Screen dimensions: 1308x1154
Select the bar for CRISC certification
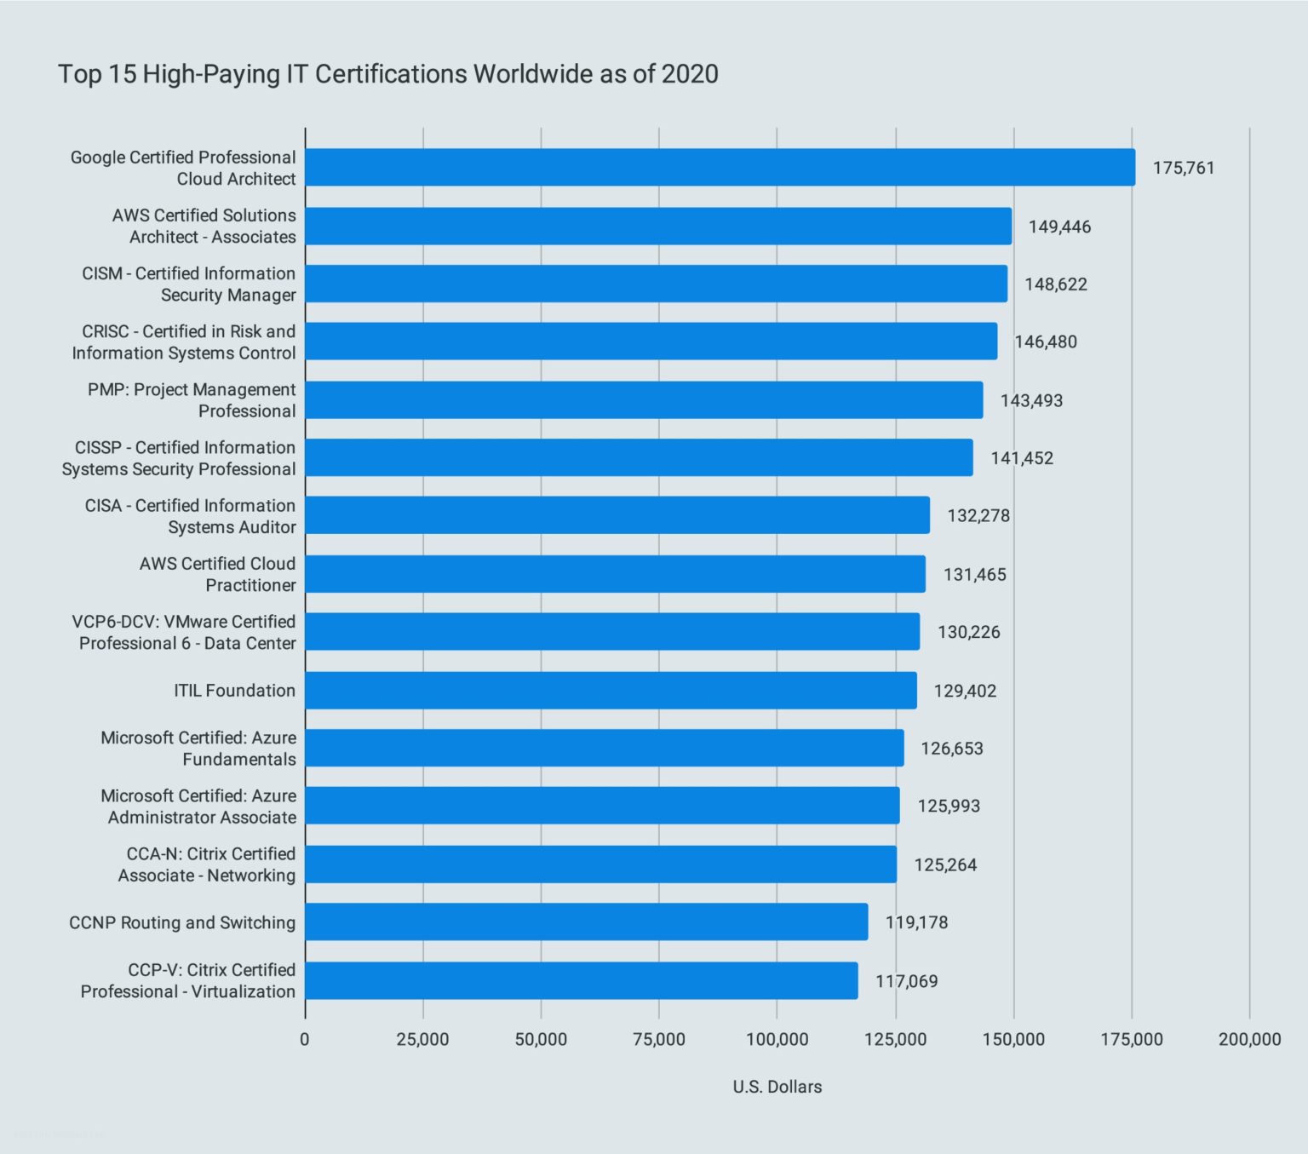click(x=651, y=342)
